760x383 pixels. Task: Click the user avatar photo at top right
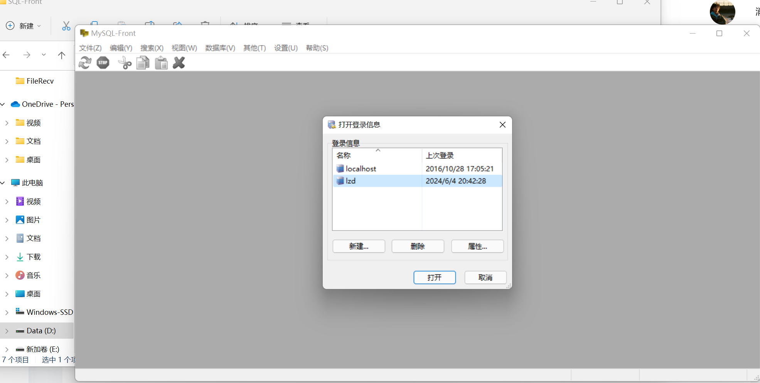[x=722, y=12]
